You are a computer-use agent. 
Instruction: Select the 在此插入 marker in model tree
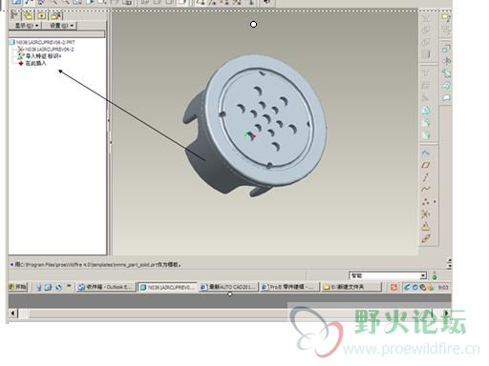tap(32, 63)
